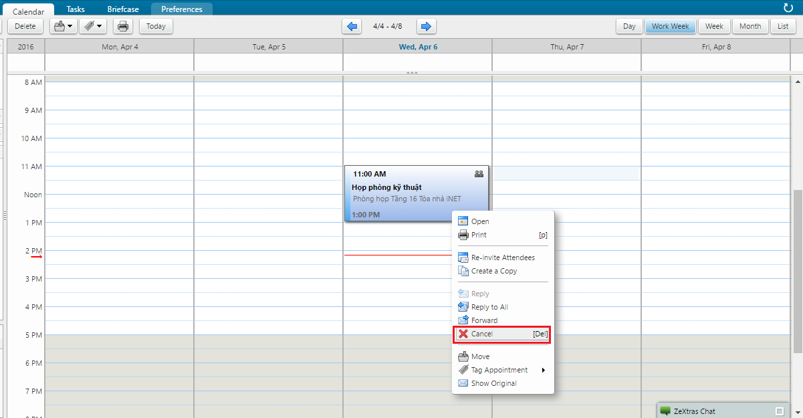Image resolution: width=803 pixels, height=418 pixels.
Task: Select Show Original in context menu
Action: pos(503,383)
